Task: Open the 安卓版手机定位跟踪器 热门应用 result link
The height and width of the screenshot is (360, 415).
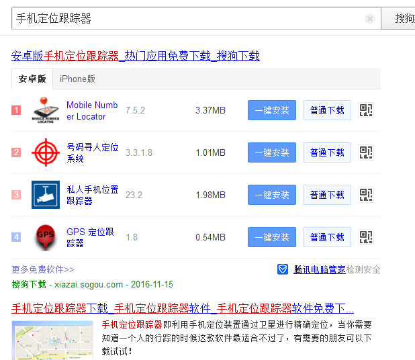Action: 136,56
